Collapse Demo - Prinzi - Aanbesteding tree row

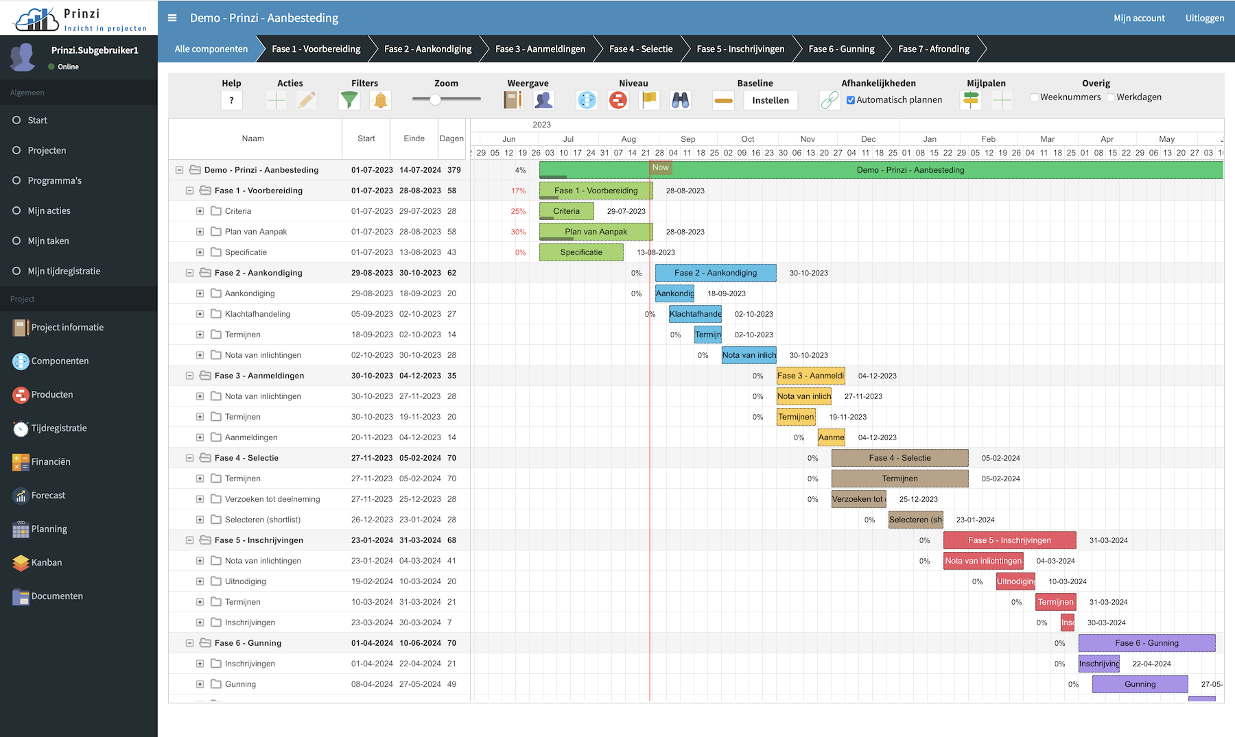coord(179,170)
